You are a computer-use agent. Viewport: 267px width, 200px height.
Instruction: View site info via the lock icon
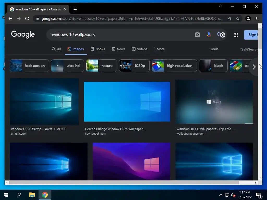tap(38, 18)
